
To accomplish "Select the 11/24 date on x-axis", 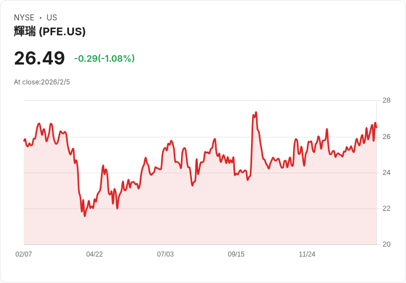I will [307, 254].
